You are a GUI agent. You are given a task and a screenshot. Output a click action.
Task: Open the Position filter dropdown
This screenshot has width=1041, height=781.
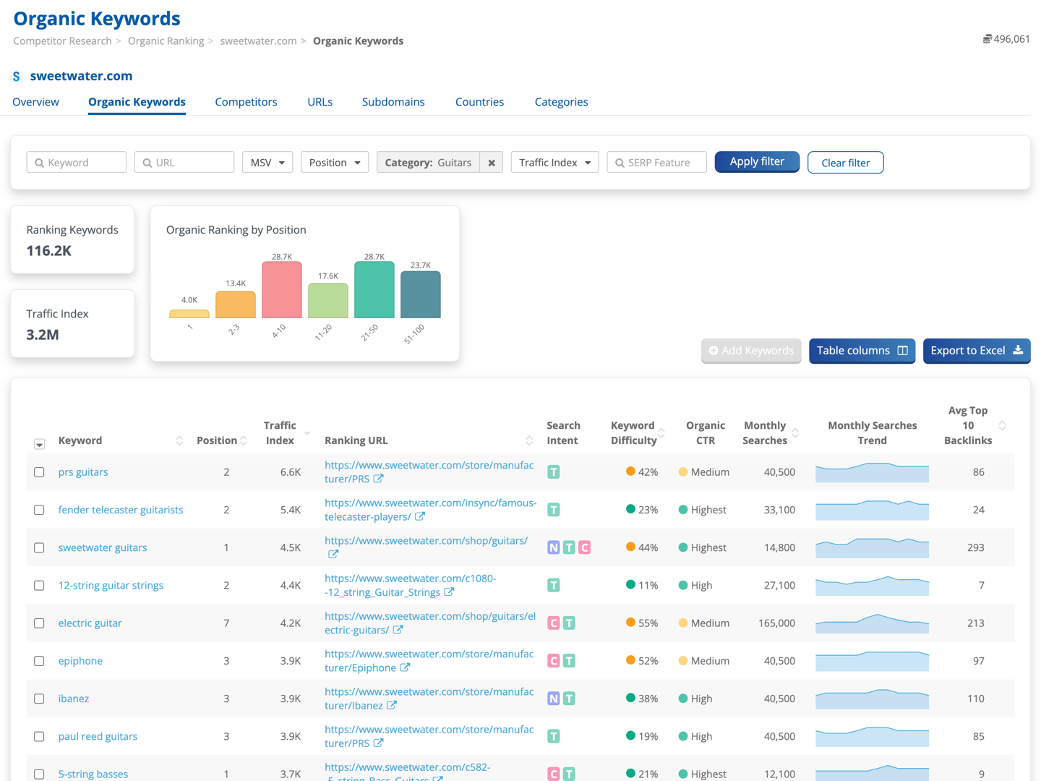(335, 163)
